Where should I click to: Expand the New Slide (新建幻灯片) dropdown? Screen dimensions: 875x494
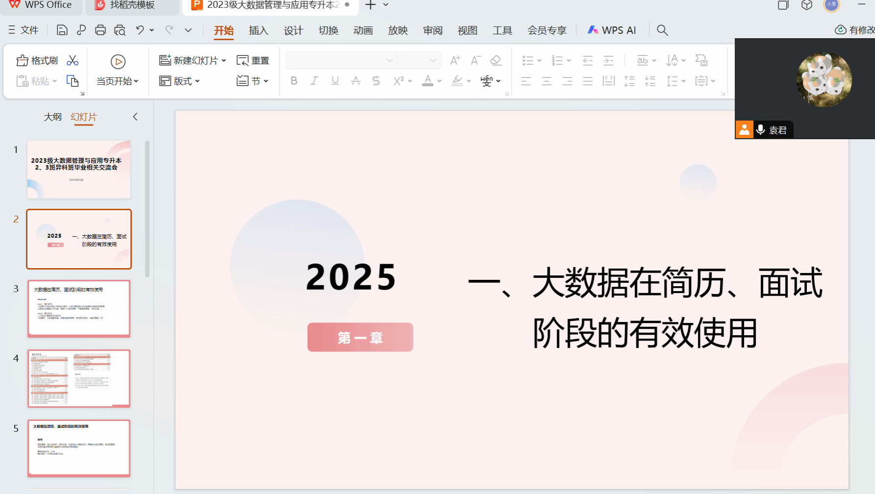point(224,61)
